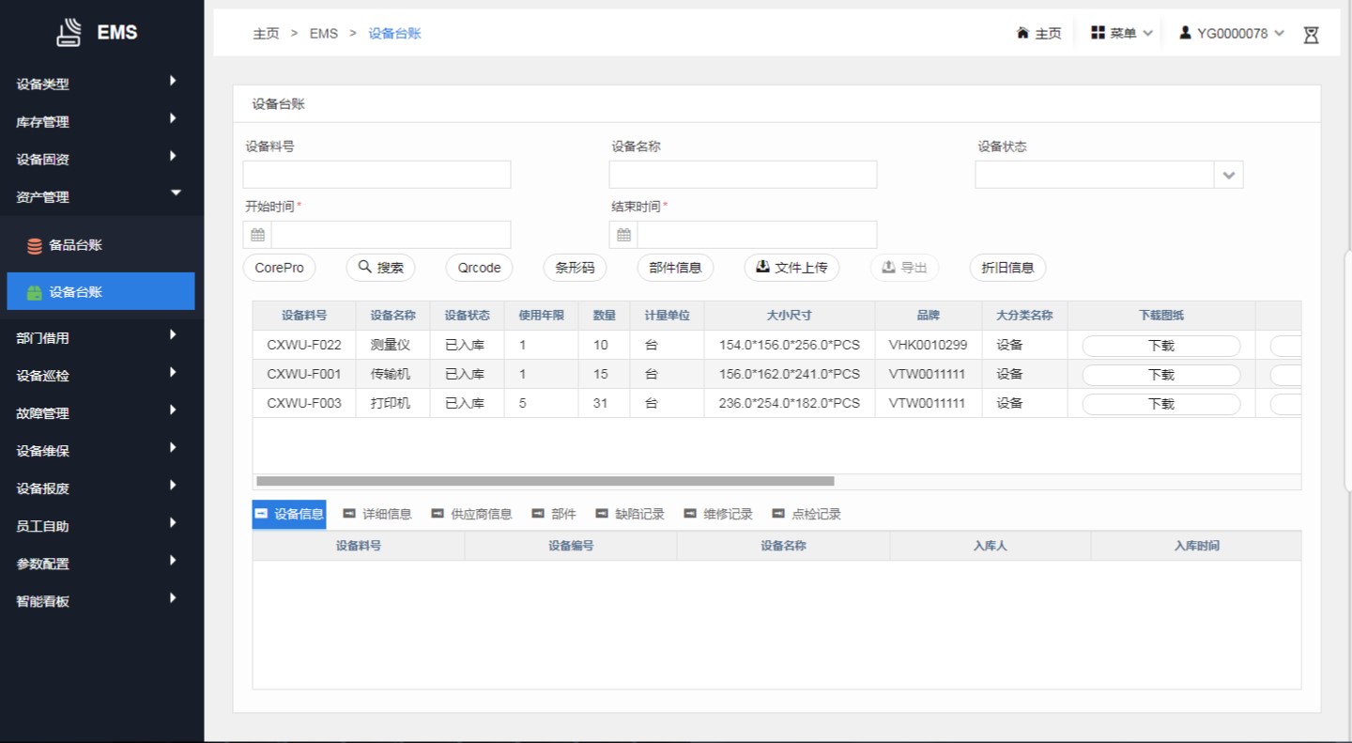1352x743 pixels.
Task: Switch to the 部件 tab
Action: 554,514
